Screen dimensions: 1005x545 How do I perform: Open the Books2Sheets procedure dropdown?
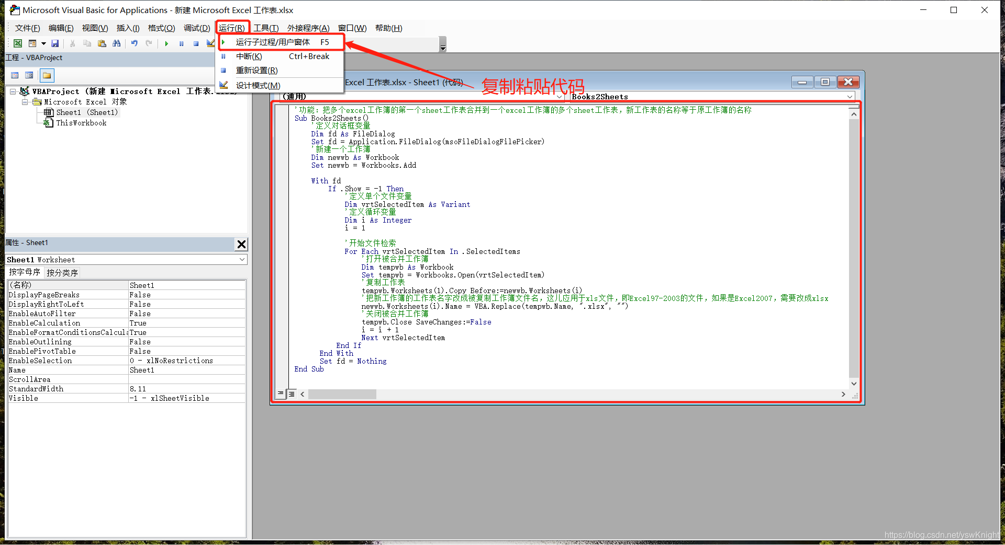point(850,97)
